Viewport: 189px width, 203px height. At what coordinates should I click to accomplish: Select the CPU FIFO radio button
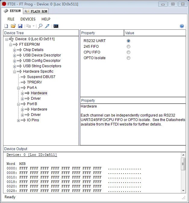point(129,52)
